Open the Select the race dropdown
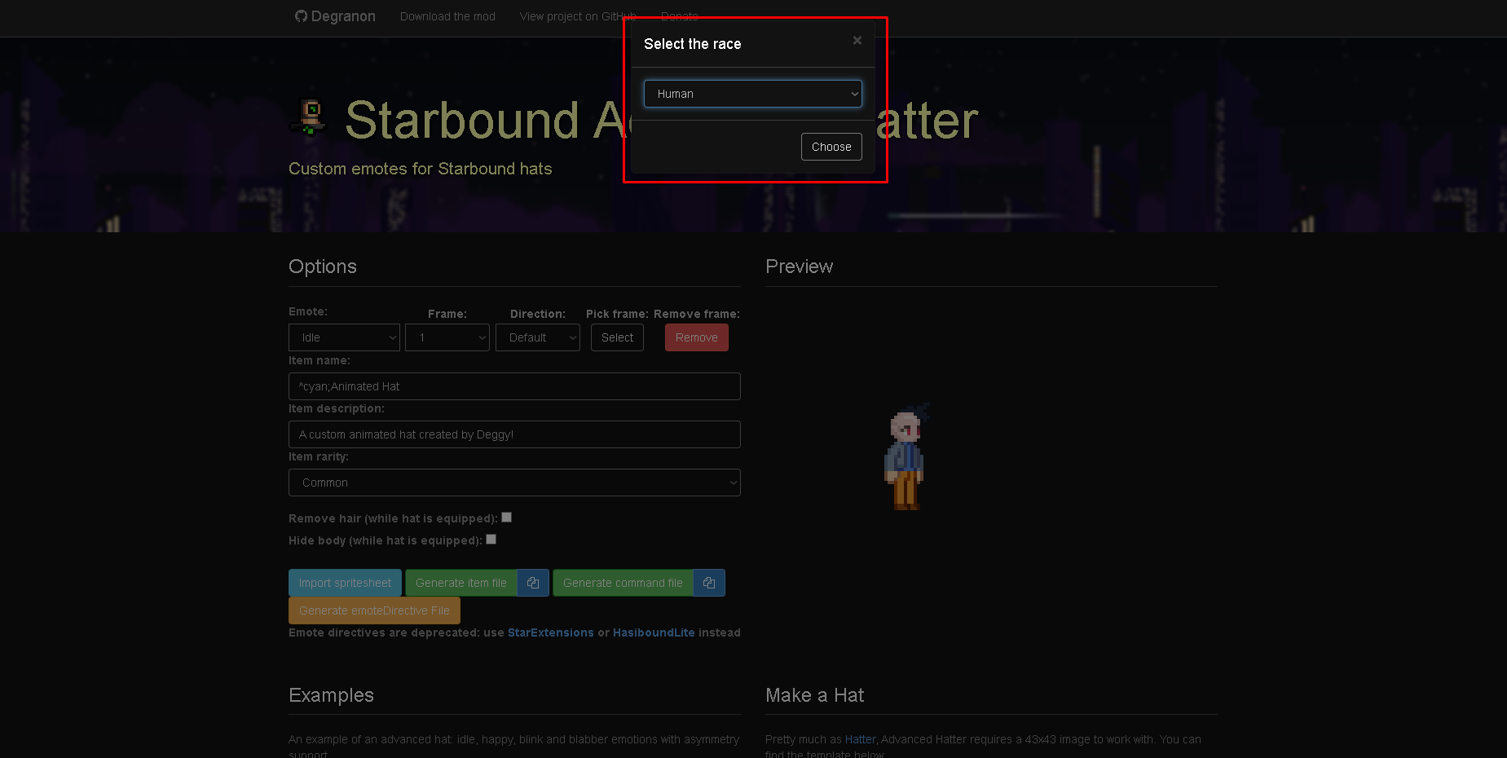 (752, 94)
